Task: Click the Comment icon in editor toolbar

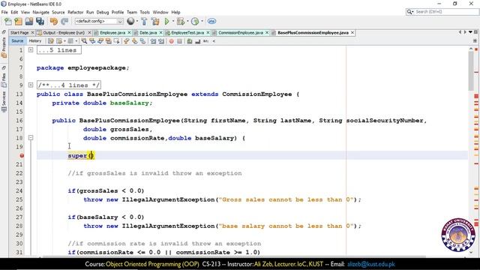Action: pos(190,40)
